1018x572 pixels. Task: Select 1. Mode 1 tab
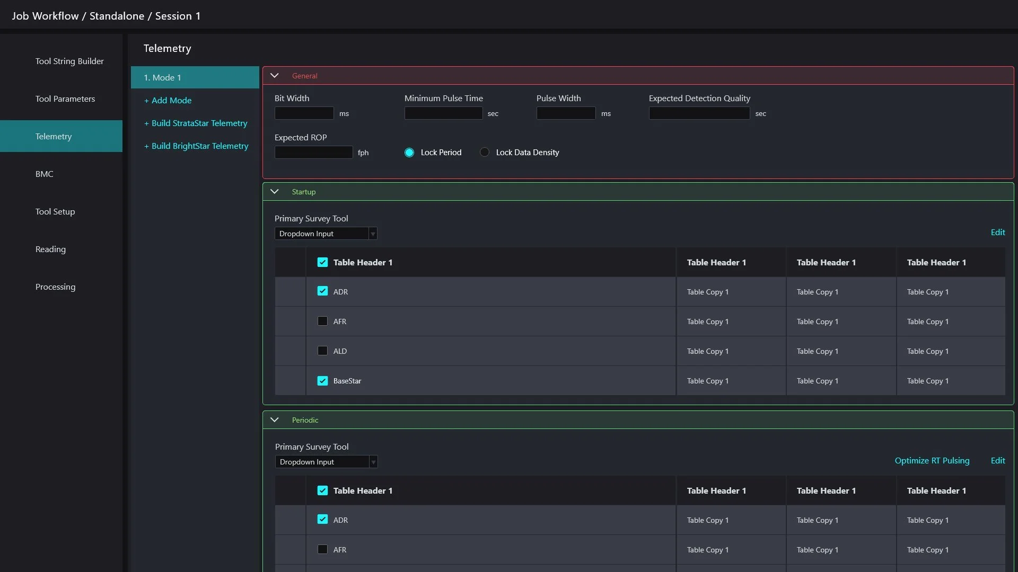(195, 77)
